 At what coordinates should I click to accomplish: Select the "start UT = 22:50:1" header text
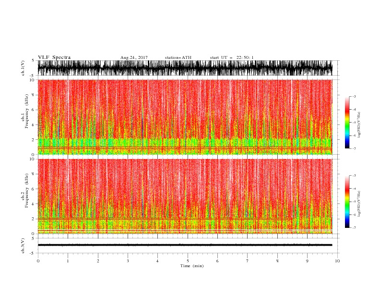[232, 57]
